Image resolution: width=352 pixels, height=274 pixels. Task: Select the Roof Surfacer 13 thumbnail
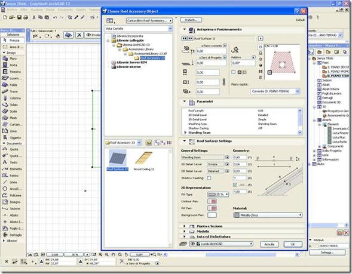click(117, 160)
